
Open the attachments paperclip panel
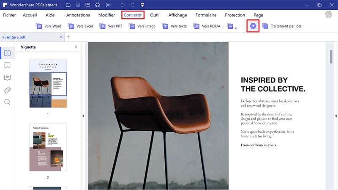pyautogui.click(x=7, y=90)
